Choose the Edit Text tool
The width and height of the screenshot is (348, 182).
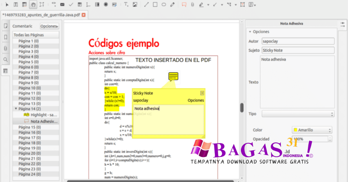tap(16, 4)
